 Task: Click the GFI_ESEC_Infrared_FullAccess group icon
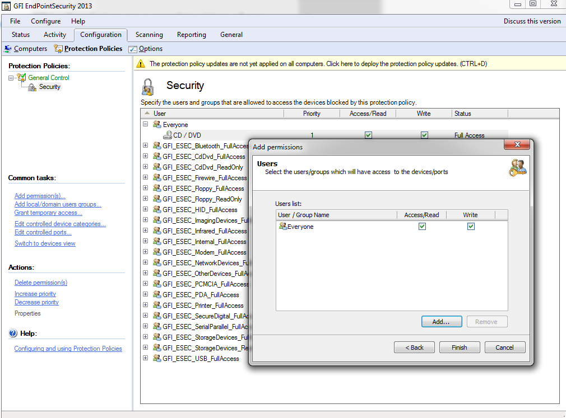coord(157,231)
